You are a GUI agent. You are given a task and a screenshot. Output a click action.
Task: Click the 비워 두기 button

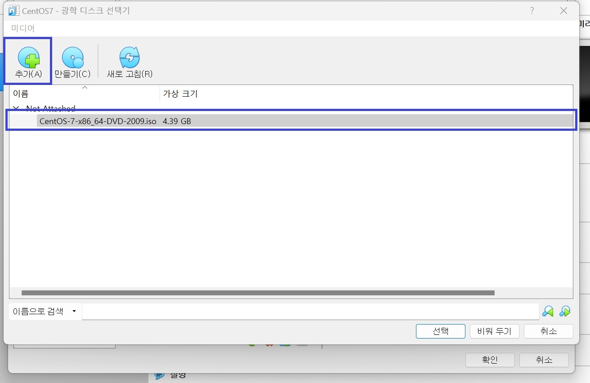click(494, 331)
